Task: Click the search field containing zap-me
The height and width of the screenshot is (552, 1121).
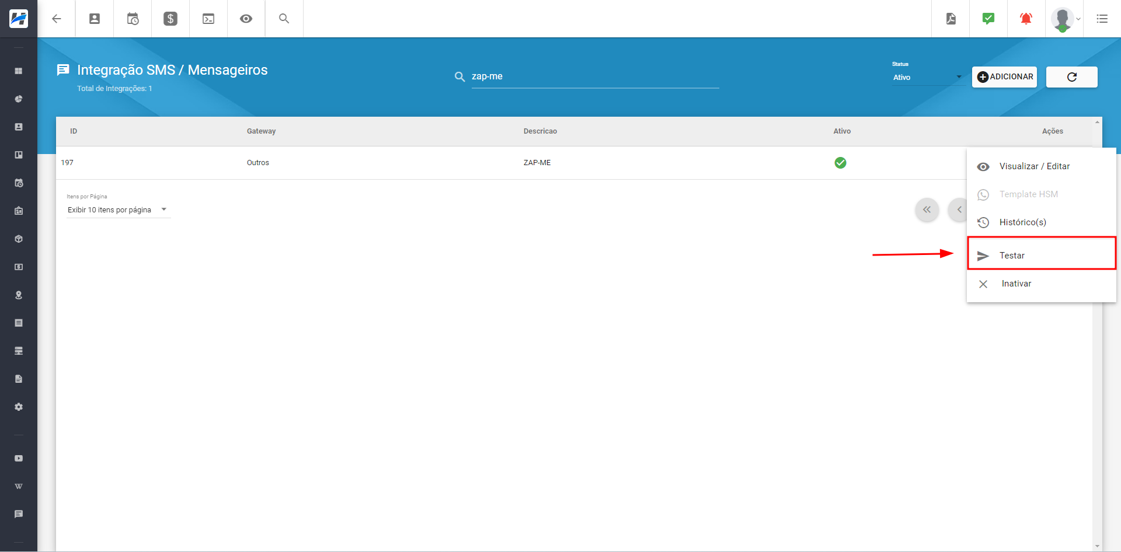Action: (x=595, y=76)
